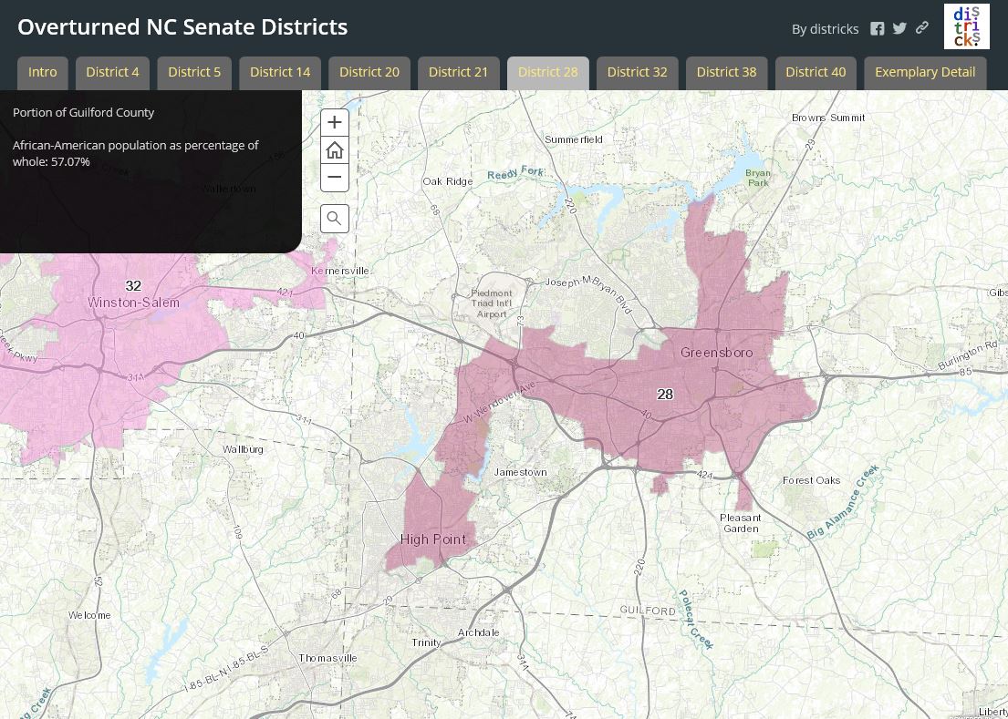Click the Overturned NC Senate Districts title
Viewport: 1008px width, 719px height.
182,26
